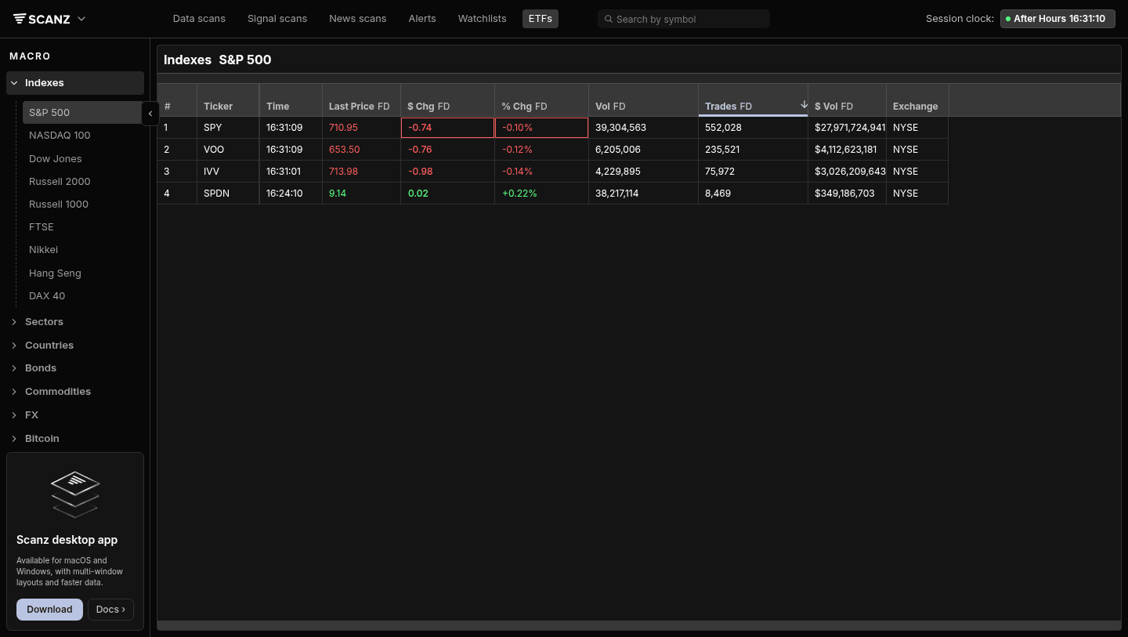Expand the FX section
The width and height of the screenshot is (1128, 637).
pyautogui.click(x=75, y=415)
